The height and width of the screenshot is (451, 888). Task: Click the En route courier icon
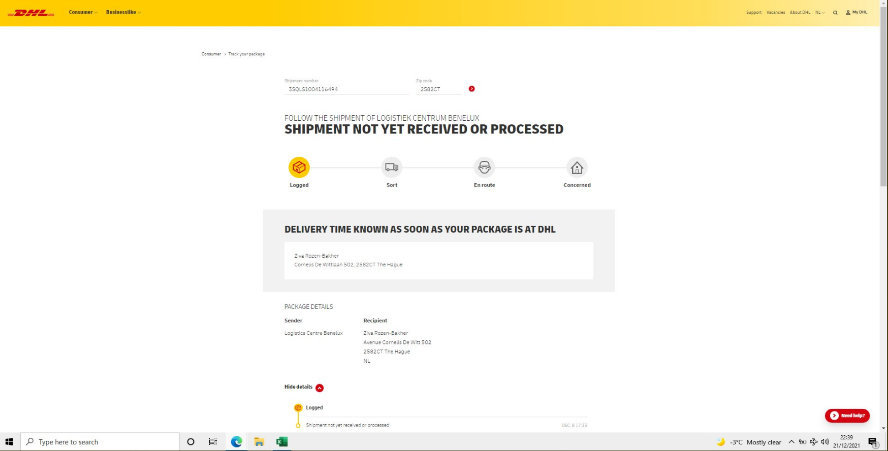pos(484,167)
